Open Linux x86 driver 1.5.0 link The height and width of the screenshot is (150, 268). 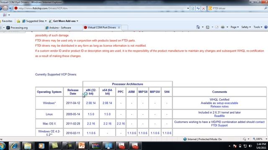pyautogui.click(x=91, y=114)
